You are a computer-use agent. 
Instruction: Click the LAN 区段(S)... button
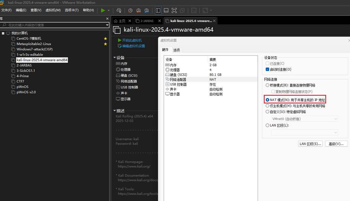coord(310,144)
